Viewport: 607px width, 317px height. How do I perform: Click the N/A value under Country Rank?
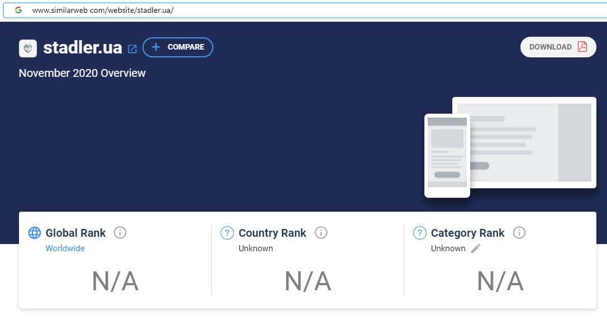[308, 281]
